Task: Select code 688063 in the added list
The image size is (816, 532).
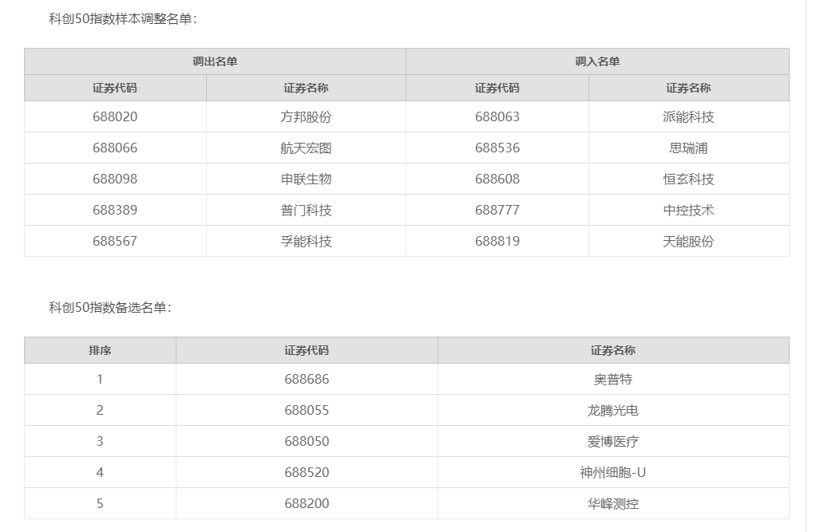Action: [x=497, y=116]
